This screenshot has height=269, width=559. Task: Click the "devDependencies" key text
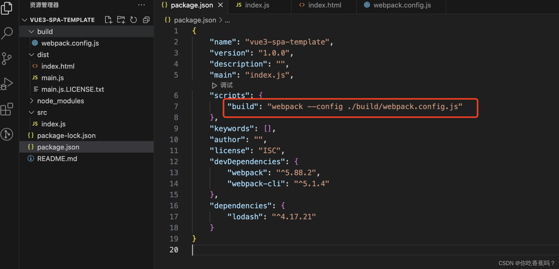click(247, 161)
